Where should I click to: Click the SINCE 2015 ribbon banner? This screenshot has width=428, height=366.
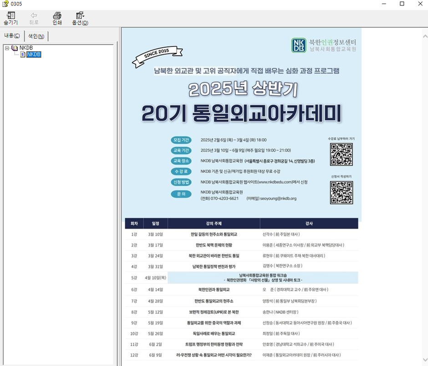(157, 57)
